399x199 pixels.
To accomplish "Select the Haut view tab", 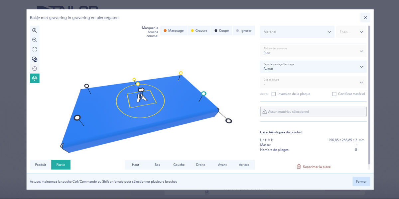I will (136, 165).
